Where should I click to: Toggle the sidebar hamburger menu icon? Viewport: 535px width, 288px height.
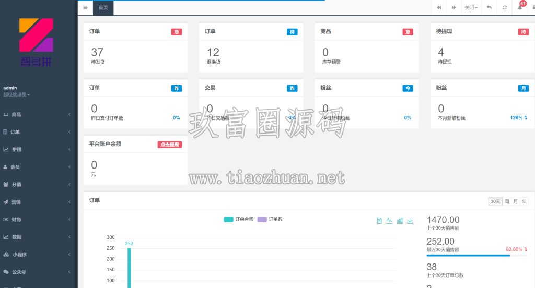(x=85, y=7)
